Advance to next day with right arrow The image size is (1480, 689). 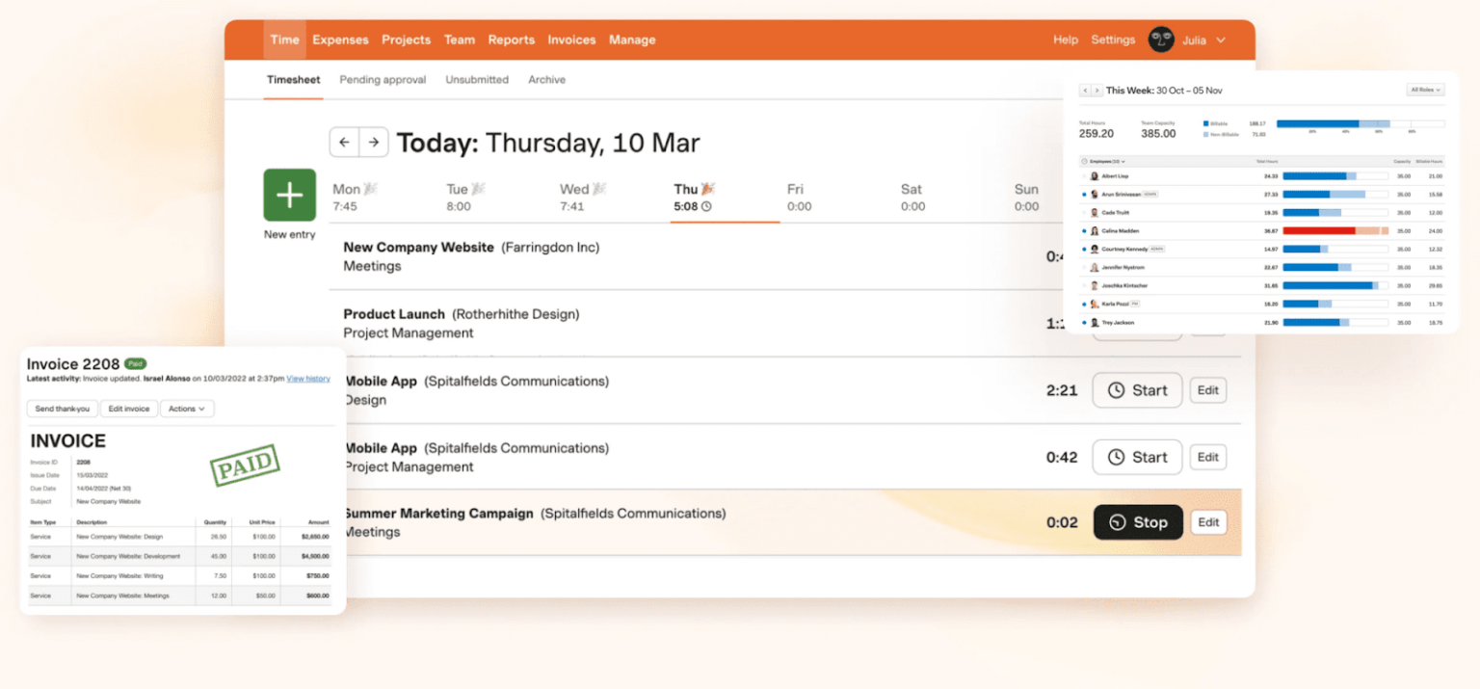372,142
